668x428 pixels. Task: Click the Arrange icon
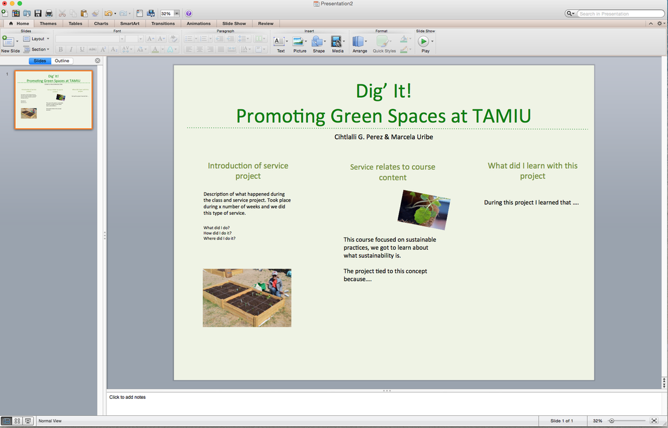coord(359,42)
